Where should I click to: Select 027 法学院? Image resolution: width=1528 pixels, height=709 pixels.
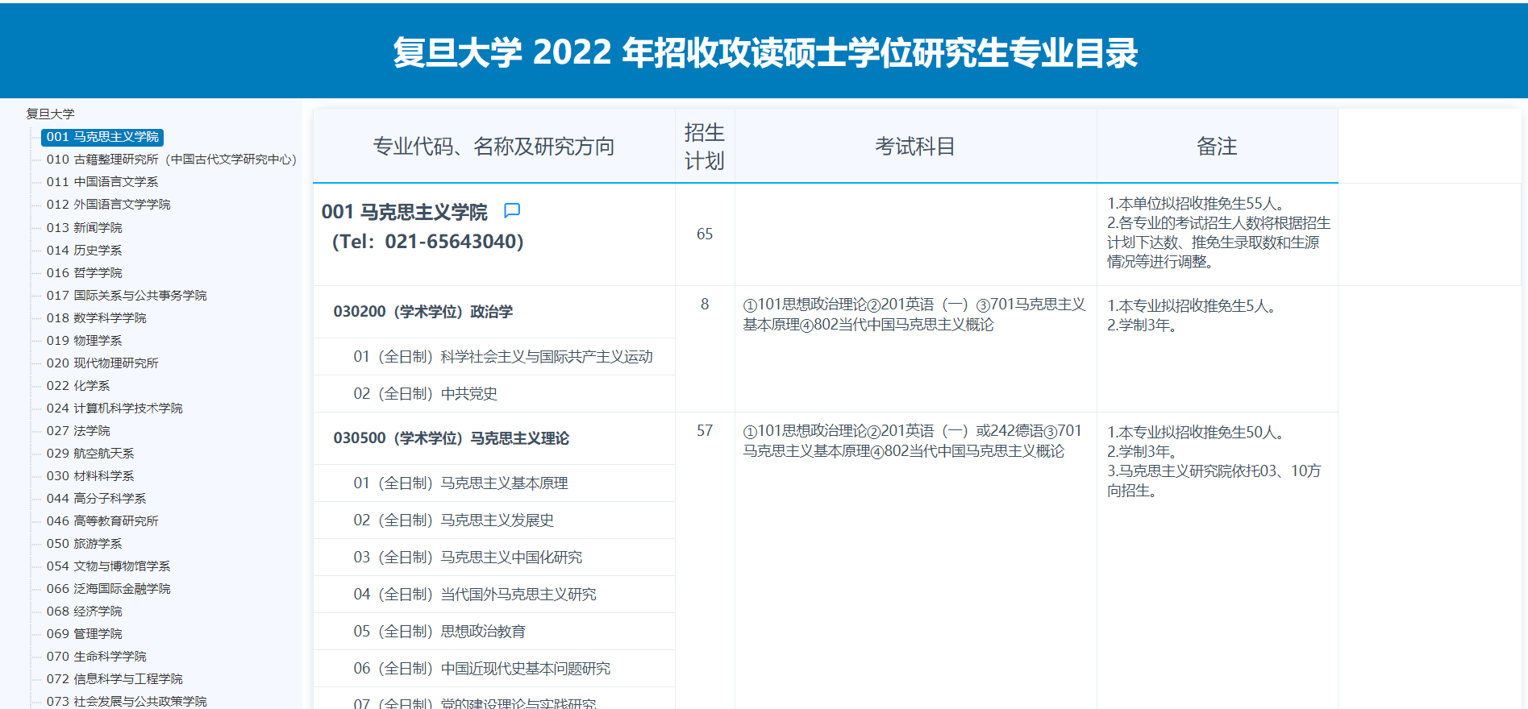click(78, 431)
